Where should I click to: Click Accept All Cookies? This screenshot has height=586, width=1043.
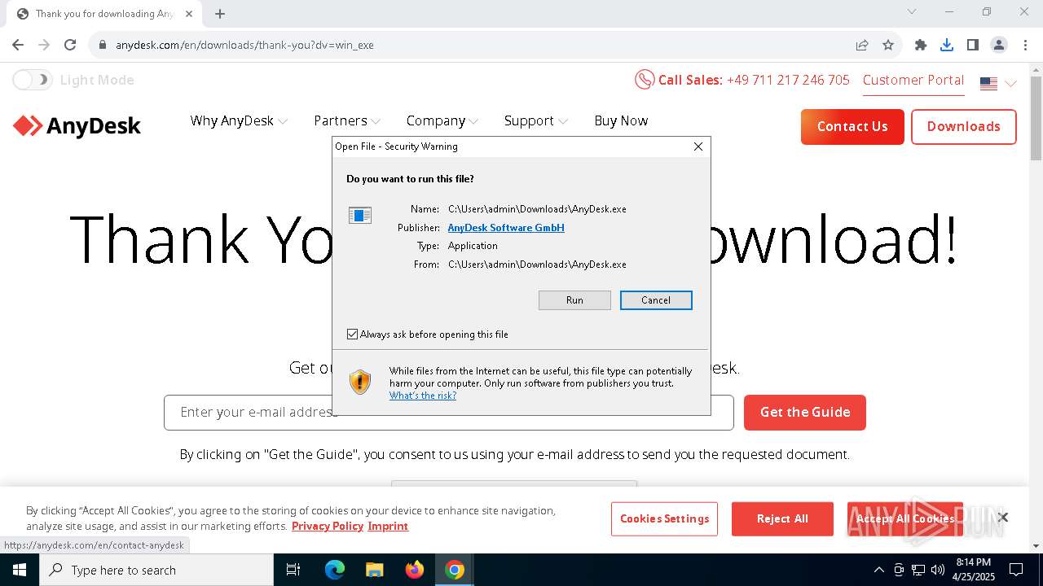904,519
